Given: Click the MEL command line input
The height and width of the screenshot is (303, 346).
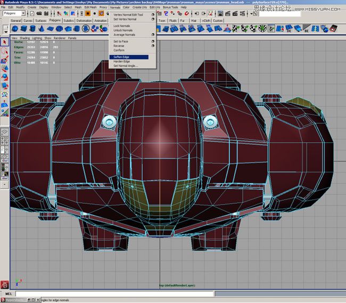Looking at the screenshot, I should tap(106, 293).
